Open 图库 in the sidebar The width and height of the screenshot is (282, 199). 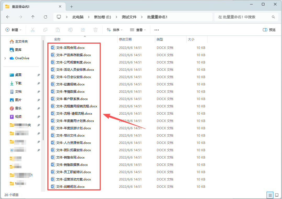15,50
